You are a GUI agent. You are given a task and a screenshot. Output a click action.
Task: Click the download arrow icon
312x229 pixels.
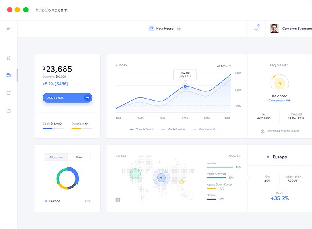coord(263,131)
